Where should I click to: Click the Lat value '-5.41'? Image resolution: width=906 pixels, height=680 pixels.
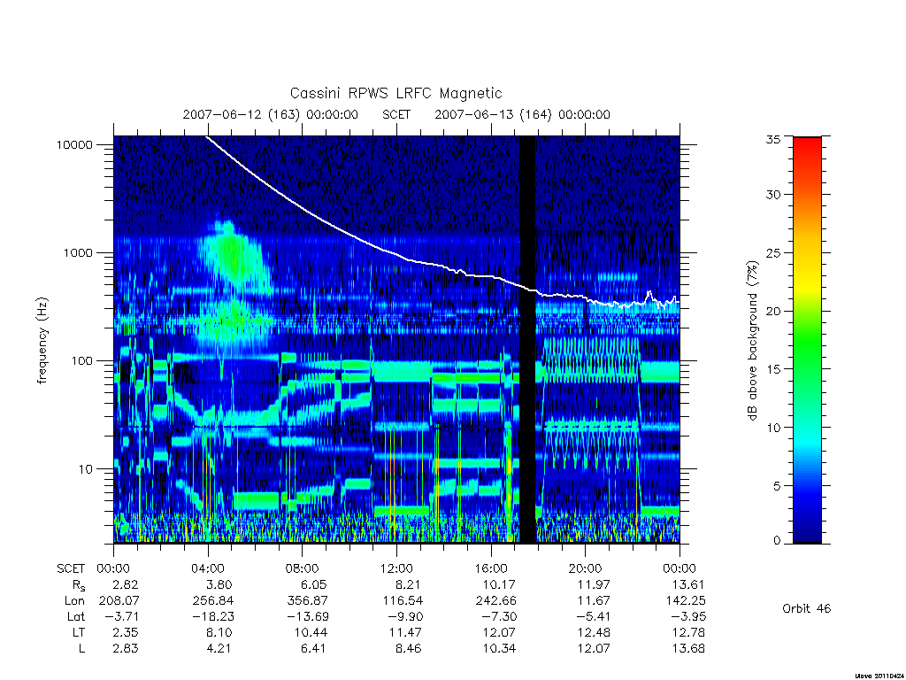[x=594, y=617]
